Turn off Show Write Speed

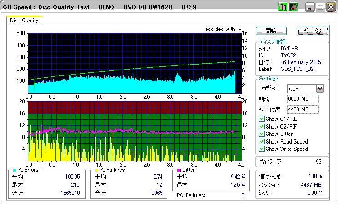tap(262, 149)
